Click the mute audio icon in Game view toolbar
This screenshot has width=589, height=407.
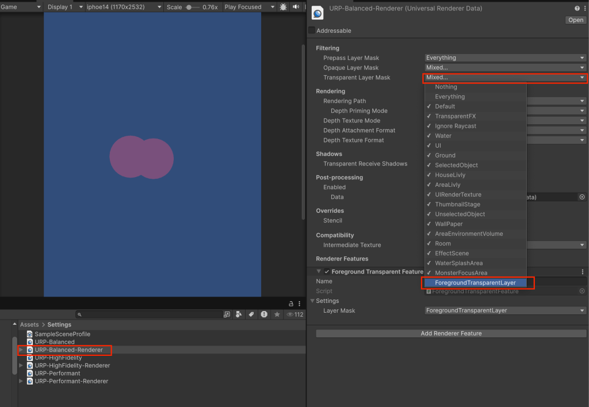[296, 7]
